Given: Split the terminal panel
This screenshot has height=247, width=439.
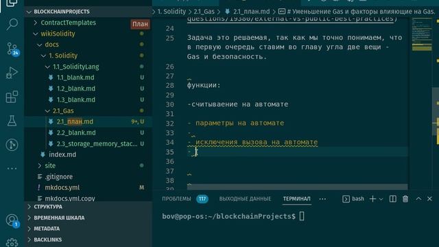Looking at the screenshot, I should pos(392,199).
